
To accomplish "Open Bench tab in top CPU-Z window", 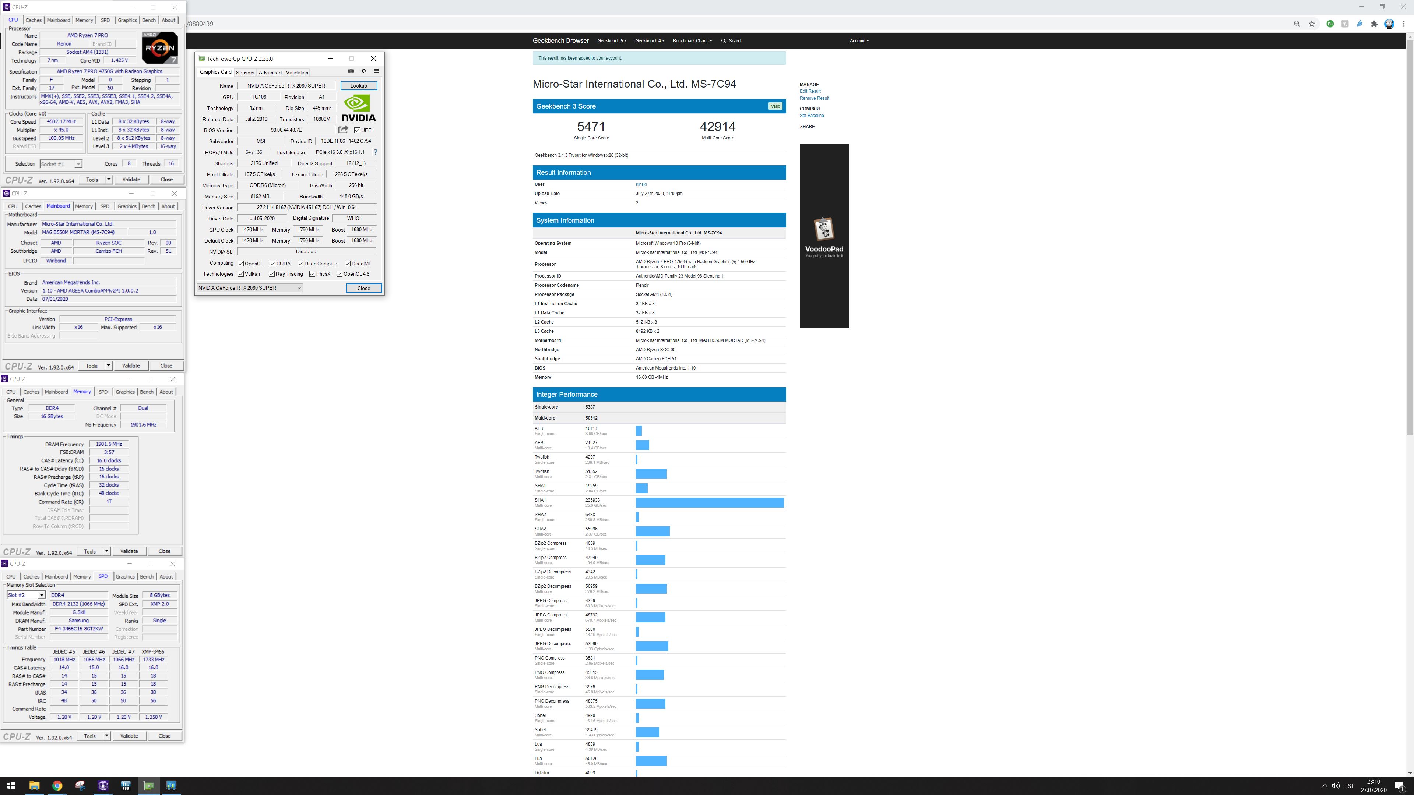I will point(149,20).
